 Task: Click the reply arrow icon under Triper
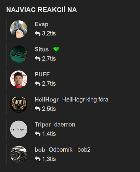[38, 134]
